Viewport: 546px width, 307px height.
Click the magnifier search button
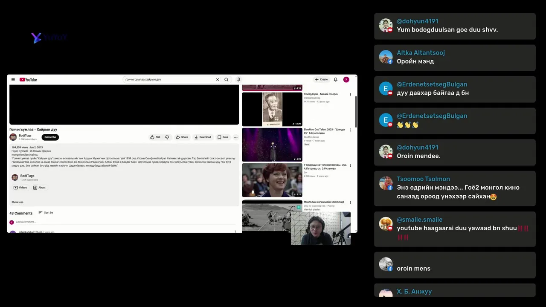(x=227, y=80)
